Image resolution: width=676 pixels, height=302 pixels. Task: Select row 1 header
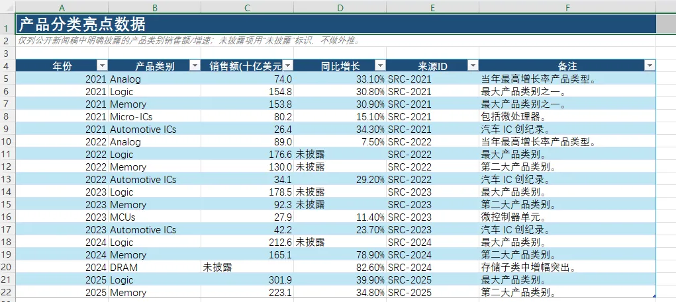coord(7,24)
